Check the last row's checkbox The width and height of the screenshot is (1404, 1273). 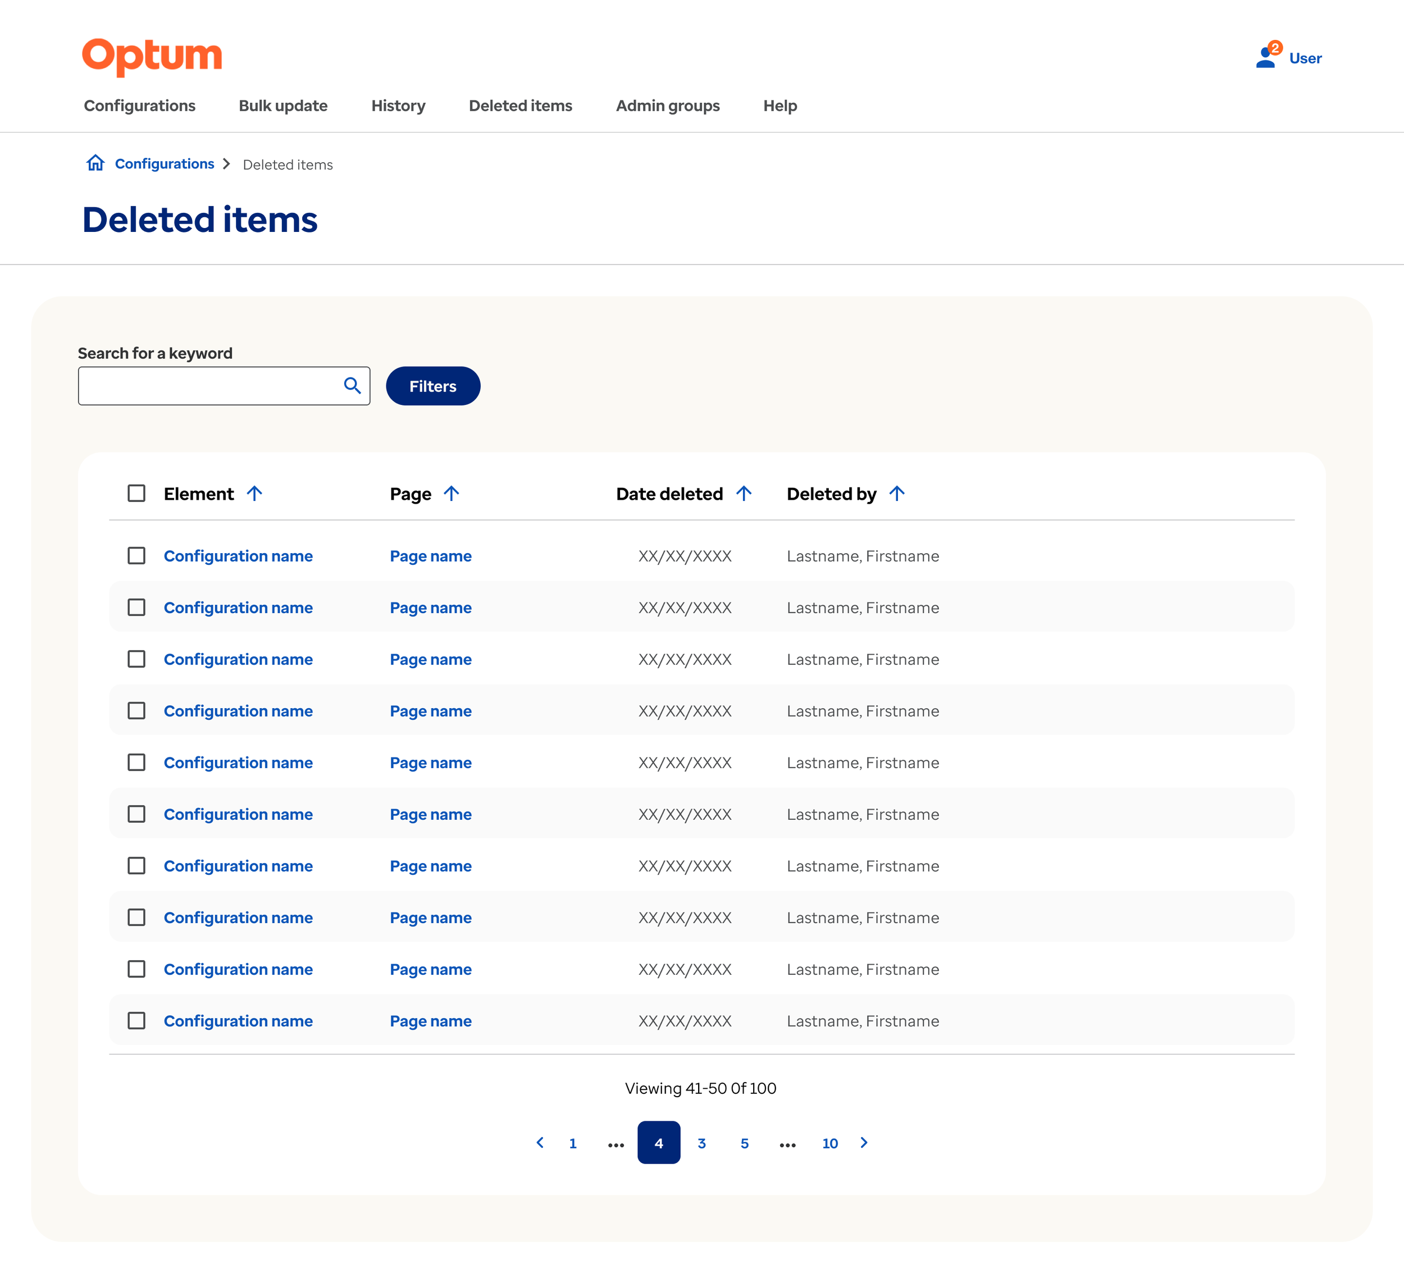(x=136, y=1021)
